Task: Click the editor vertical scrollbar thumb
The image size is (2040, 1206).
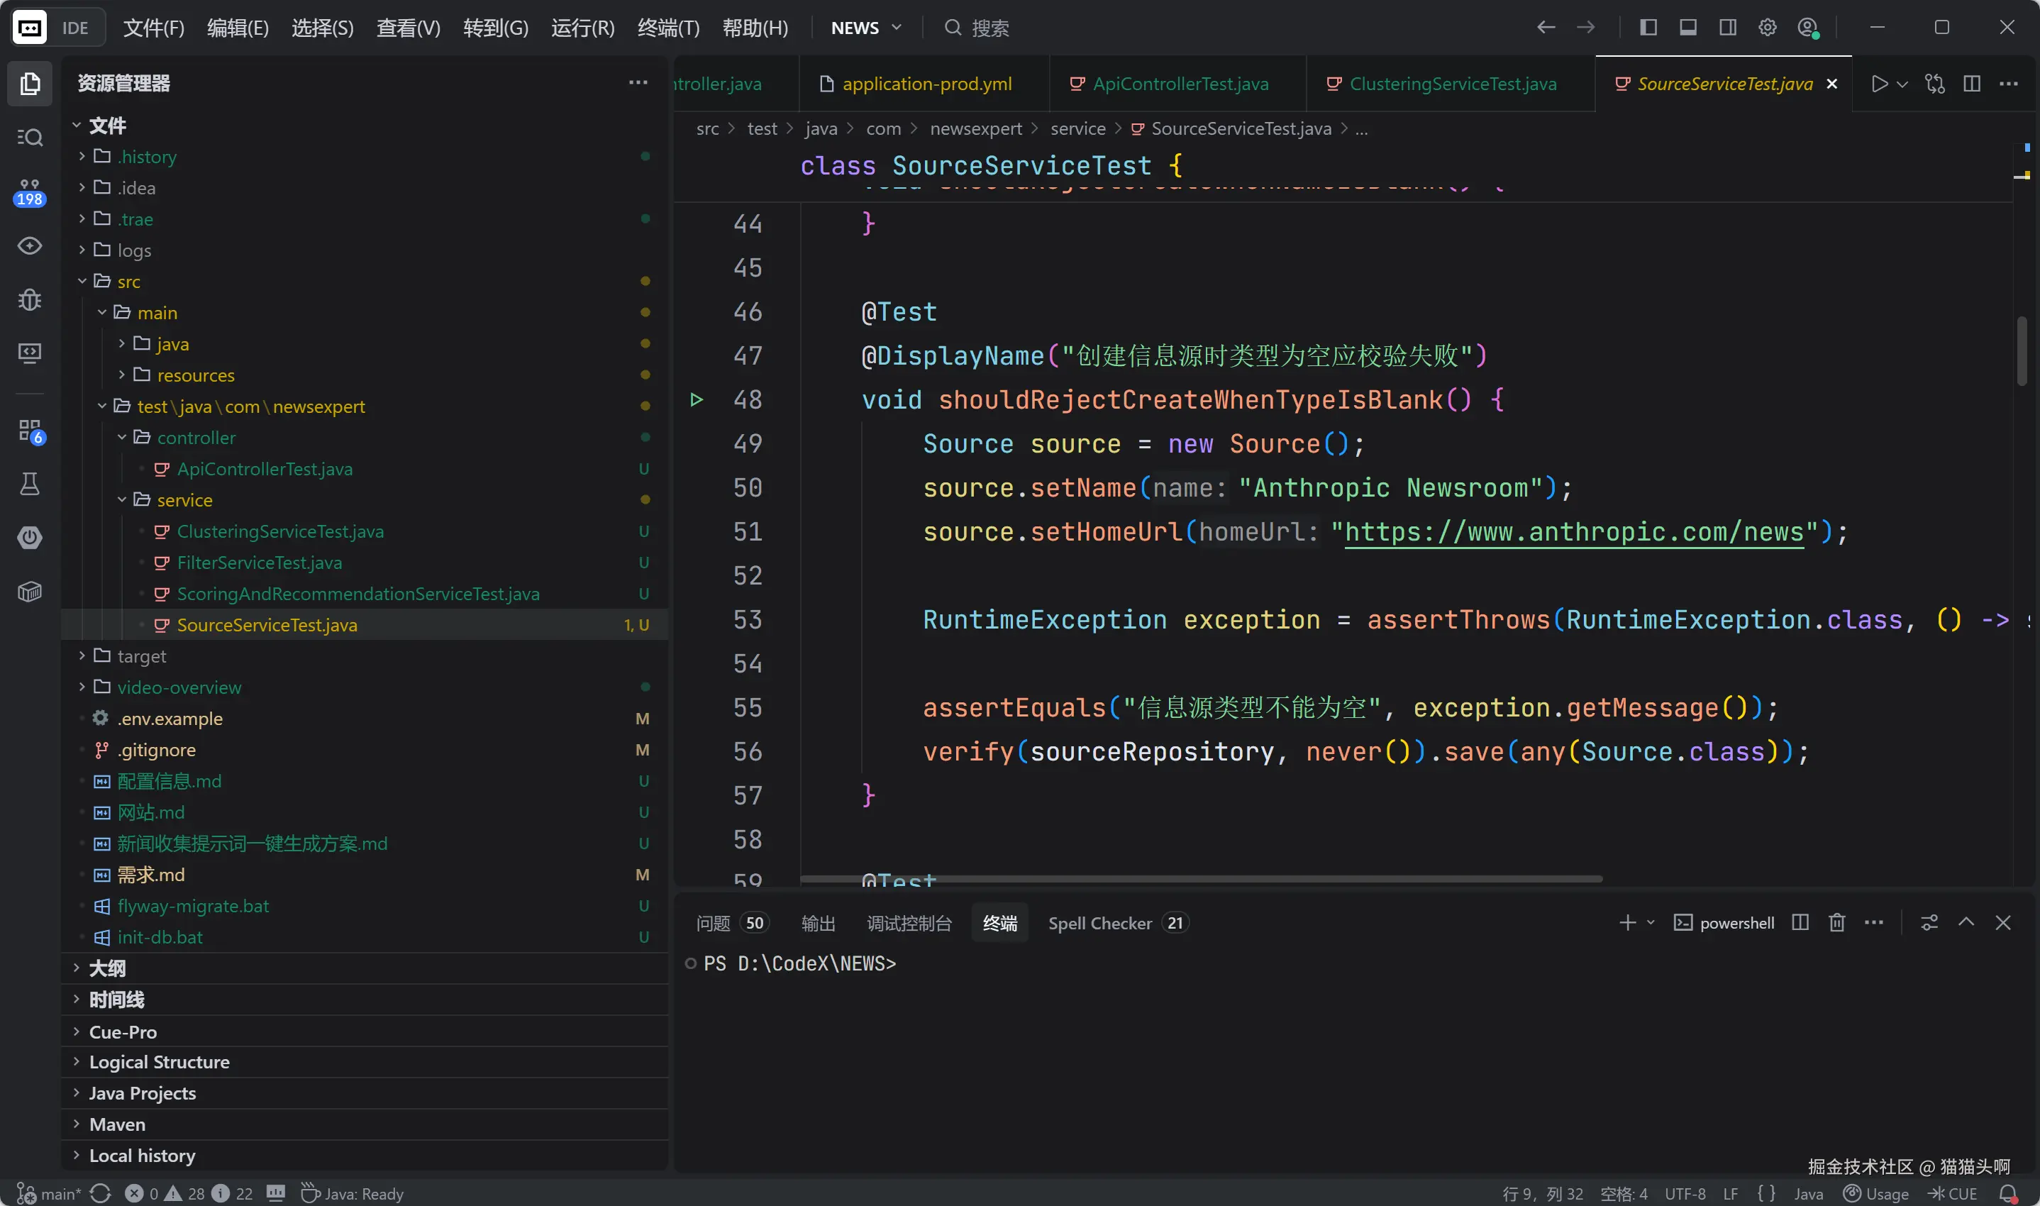Action: click(2022, 351)
